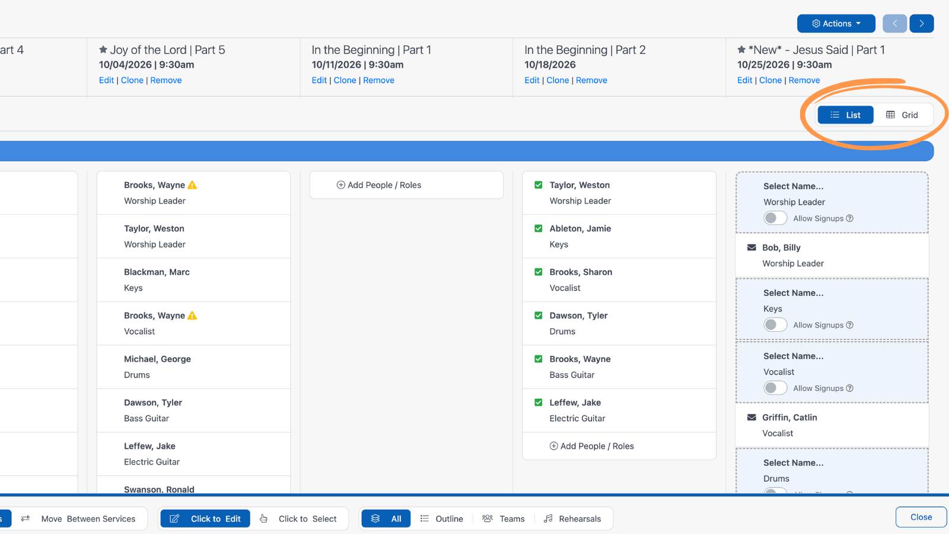Click envelope icon next to Bob, Billy
The width and height of the screenshot is (949, 534).
(751, 247)
